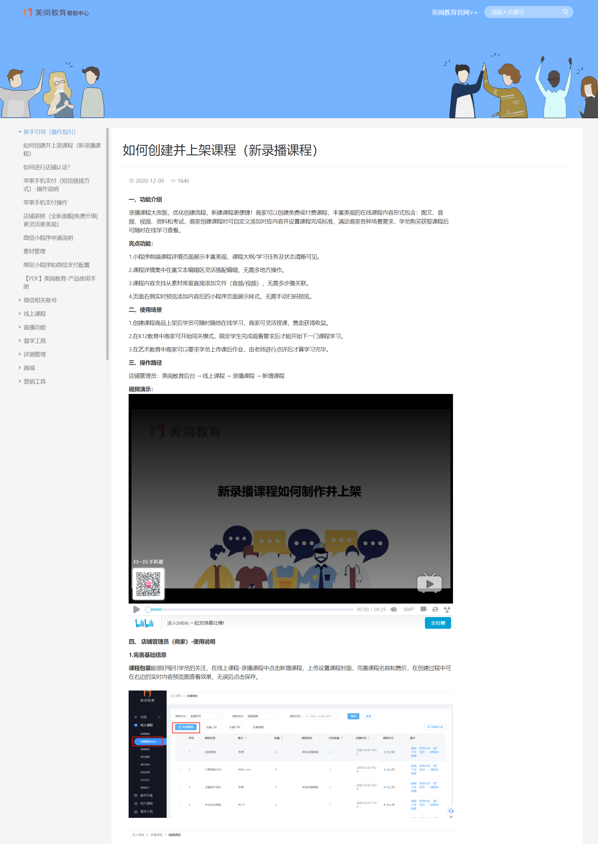The width and height of the screenshot is (598, 844).
Task: Click the 进入bilibili,一起发弹幕吐槽! text
Action: tap(195, 623)
